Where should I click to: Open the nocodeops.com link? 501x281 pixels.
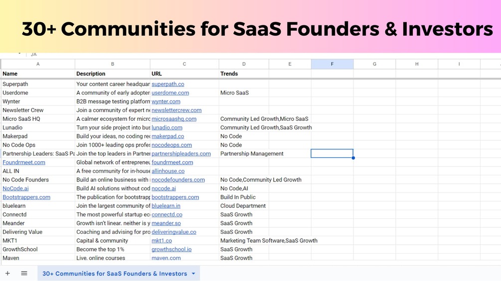171,145
